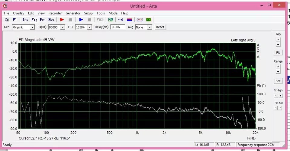Maximize the Arta window

tap(269, 5)
